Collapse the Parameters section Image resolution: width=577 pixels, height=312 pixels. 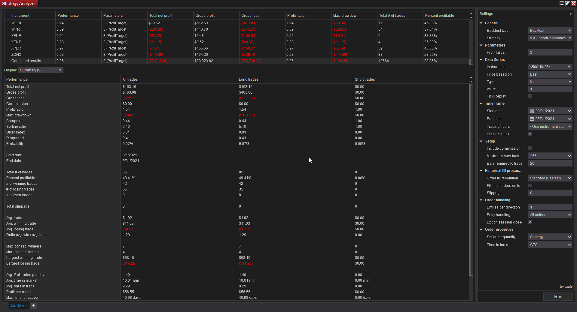click(481, 45)
